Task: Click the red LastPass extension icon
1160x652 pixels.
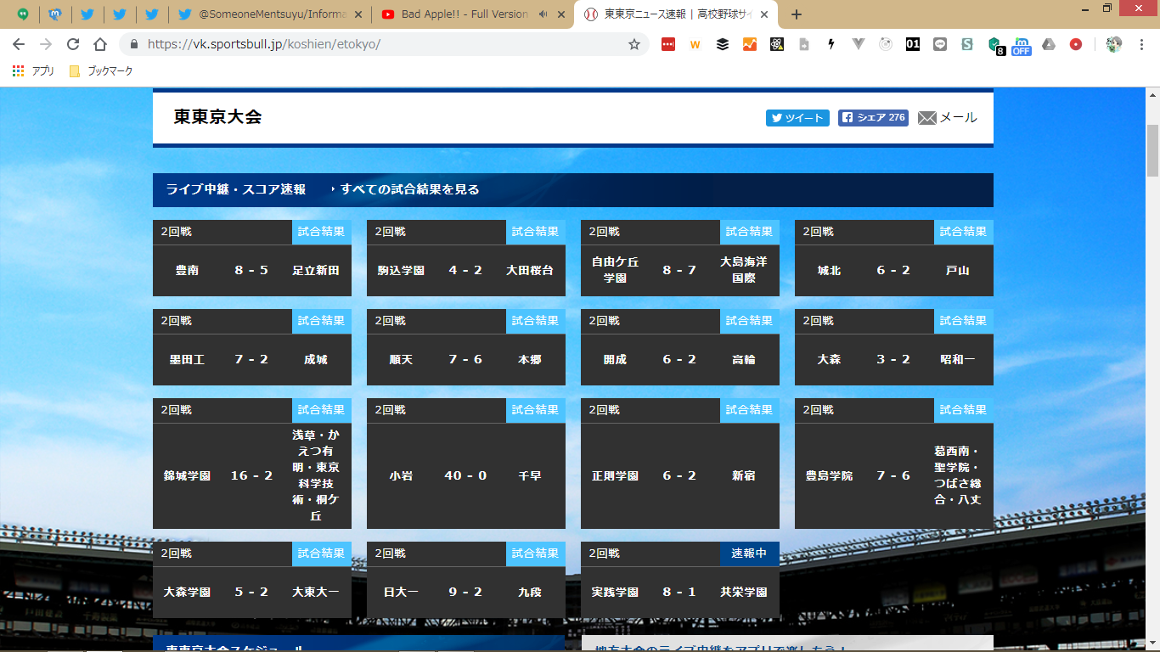Action: point(668,44)
